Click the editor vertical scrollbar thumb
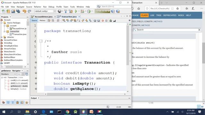 click(128, 45)
